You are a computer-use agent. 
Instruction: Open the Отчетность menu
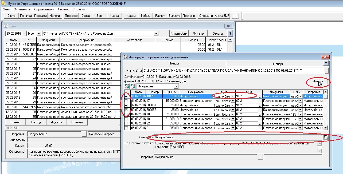coord(22,9)
